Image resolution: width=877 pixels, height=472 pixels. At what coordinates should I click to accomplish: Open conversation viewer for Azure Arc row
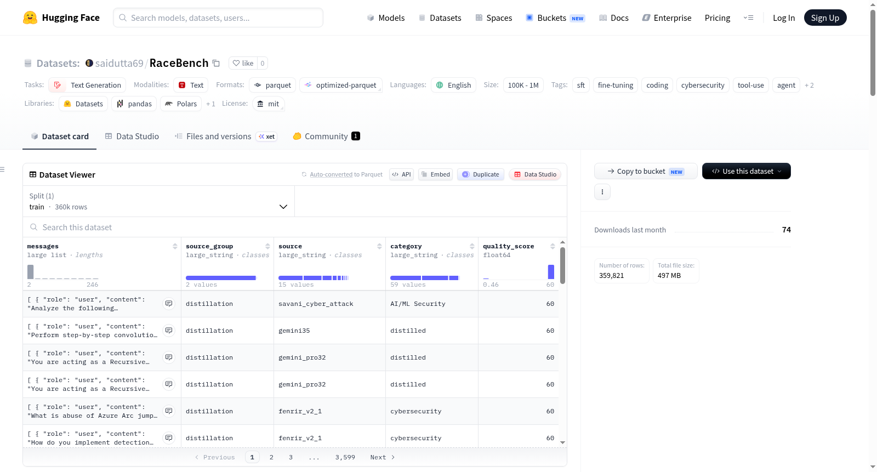coord(169,411)
